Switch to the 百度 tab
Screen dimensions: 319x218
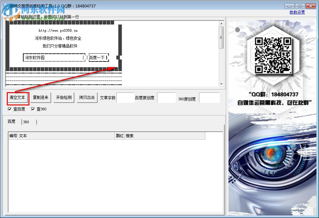[14, 122]
